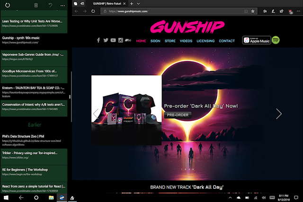Open the Action Center notifications icon
The height and width of the screenshot is (202, 303).
point(296,198)
